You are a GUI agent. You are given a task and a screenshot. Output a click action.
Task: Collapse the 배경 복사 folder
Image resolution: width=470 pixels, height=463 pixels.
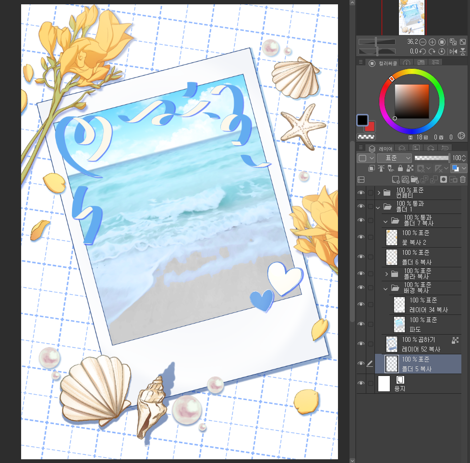[386, 288]
